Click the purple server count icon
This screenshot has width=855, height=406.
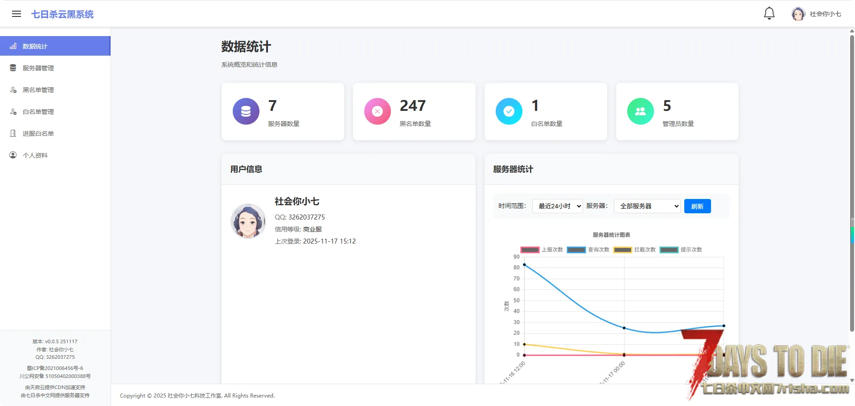point(246,111)
